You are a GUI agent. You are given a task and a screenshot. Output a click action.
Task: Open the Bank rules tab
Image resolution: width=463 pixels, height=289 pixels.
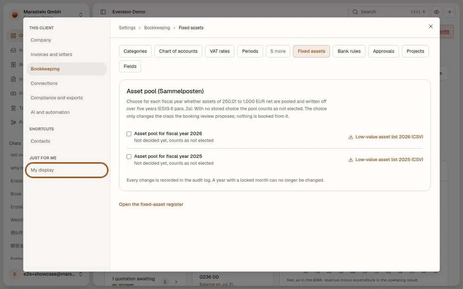(349, 51)
